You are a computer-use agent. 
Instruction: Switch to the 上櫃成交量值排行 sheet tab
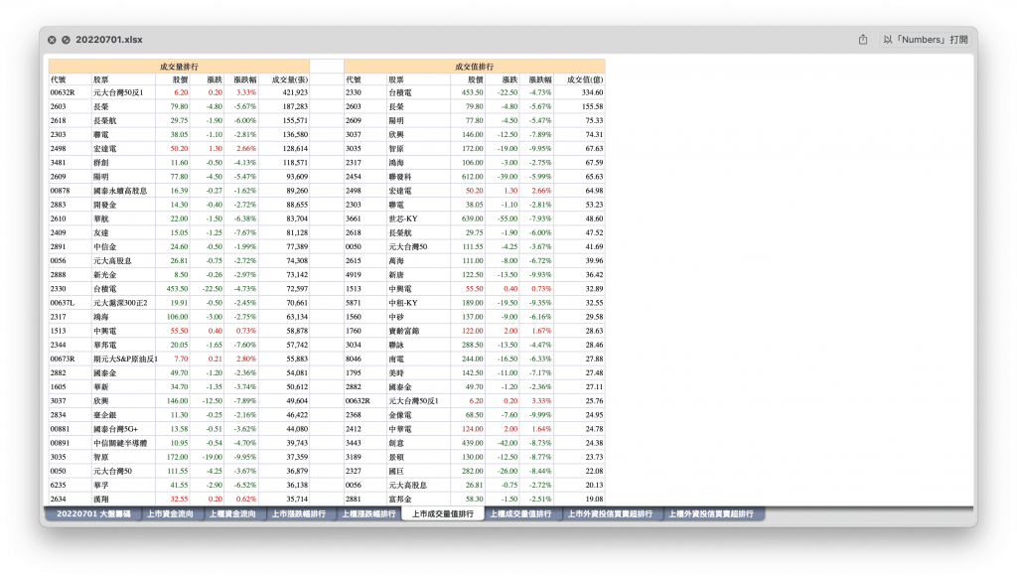[x=520, y=514]
